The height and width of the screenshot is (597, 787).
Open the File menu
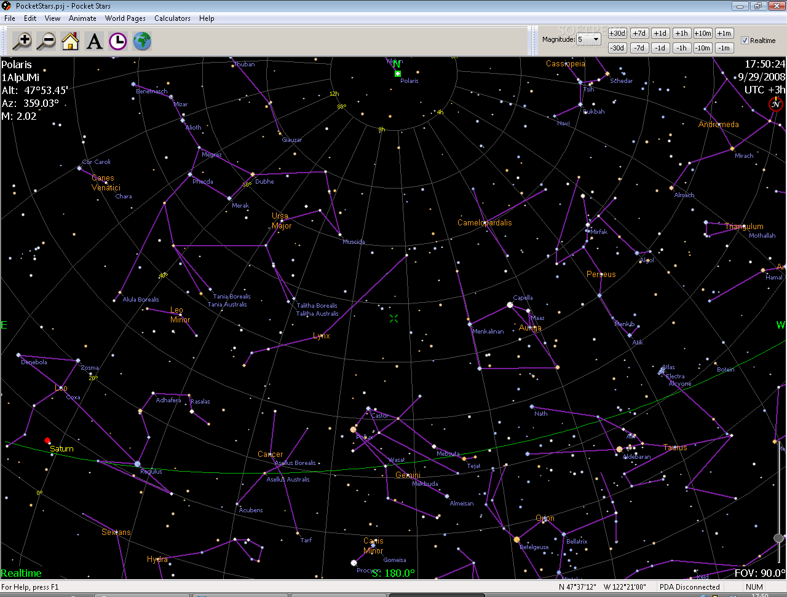tap(10, 18)
